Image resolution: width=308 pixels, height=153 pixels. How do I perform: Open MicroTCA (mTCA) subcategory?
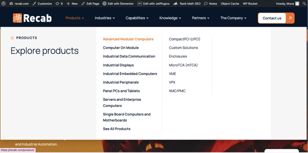pyautogui.click(x=183, y=65)
